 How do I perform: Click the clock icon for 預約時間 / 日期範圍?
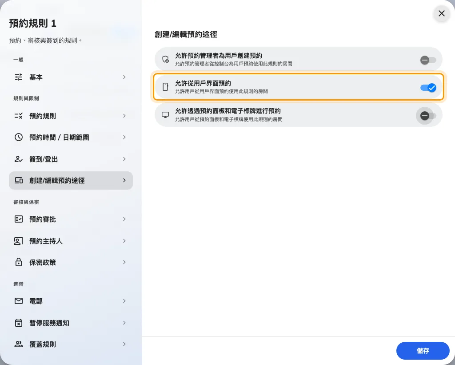click(19, 137)
